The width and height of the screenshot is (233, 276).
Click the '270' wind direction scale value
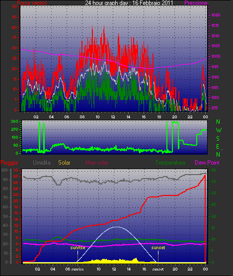tap(14, 130)
